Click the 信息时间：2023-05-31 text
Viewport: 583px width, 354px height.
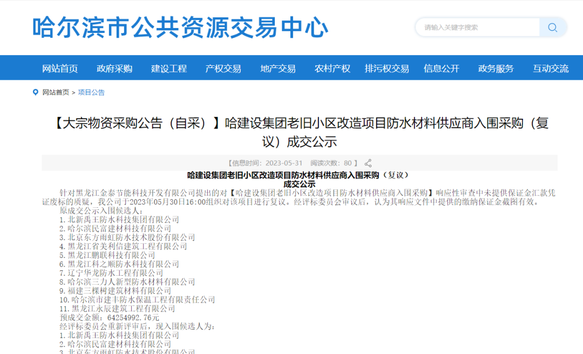(x=265, y=163)
